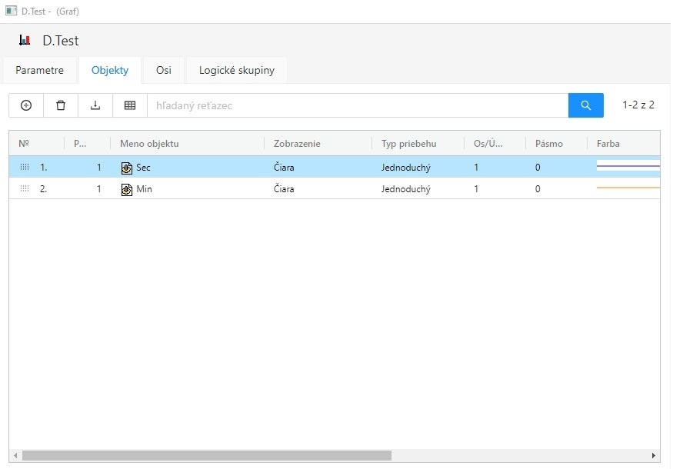
Task: Click into the hľadaný reťazec search field
Action: click(357, 105)
